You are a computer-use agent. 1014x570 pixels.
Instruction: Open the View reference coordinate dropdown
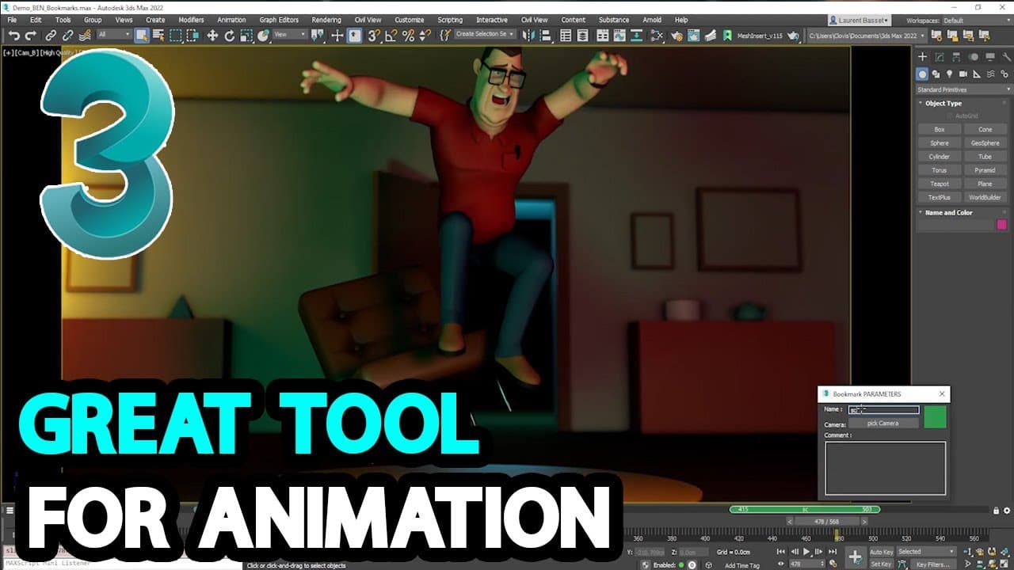point(290,35)
